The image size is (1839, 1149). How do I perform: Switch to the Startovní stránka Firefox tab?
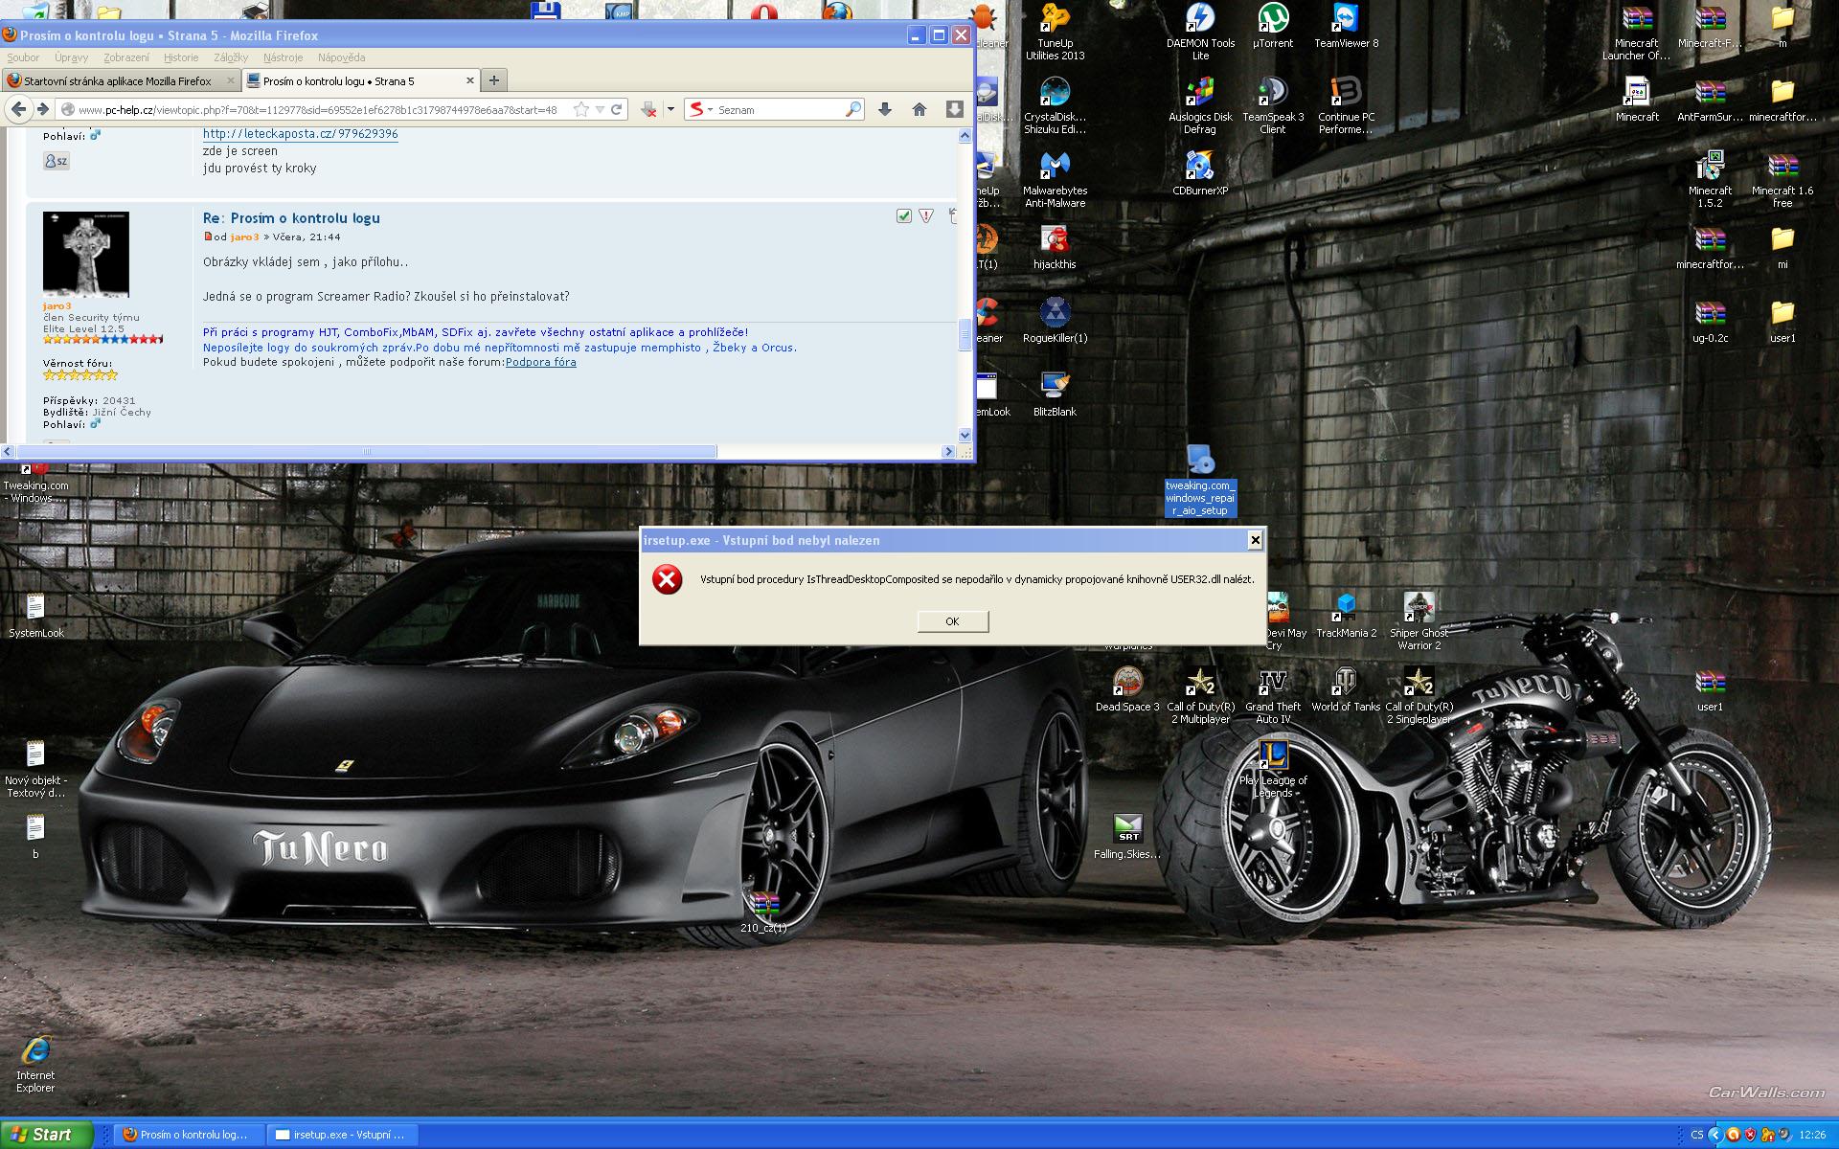117,81
